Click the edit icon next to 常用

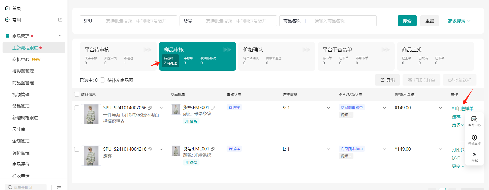pyautogui.click(x=60, y=20)
